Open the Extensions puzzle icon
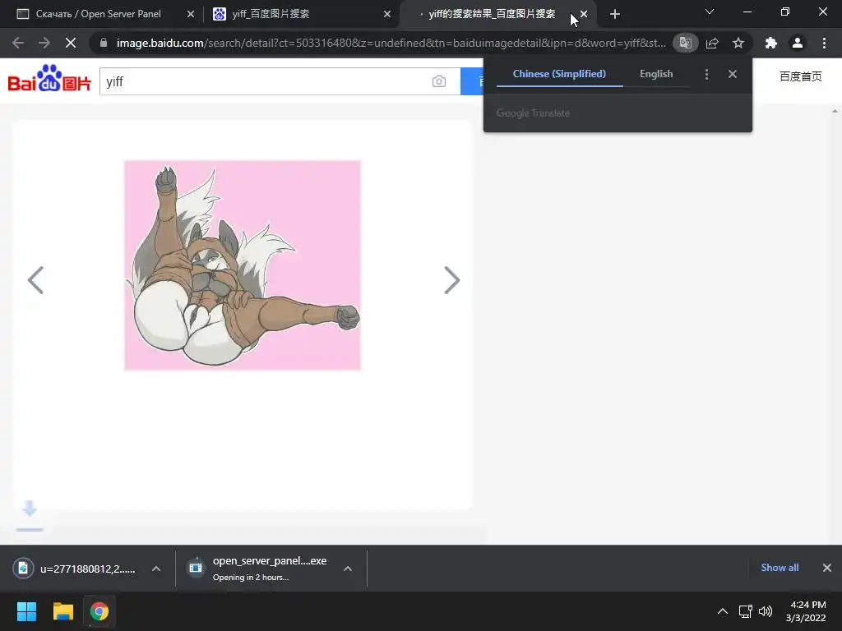This screenshot has width=842, height=631. click(x=771, y=43)
